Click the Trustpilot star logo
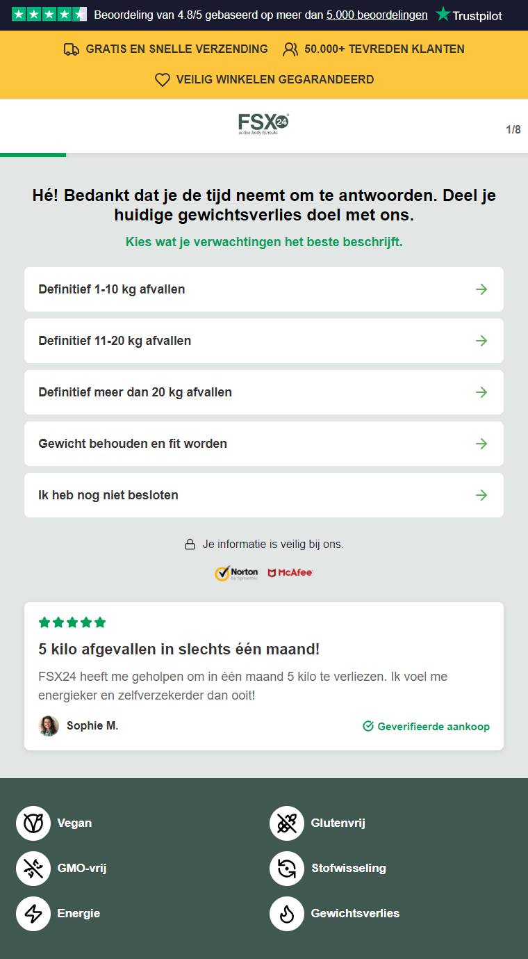 (469, 15)
